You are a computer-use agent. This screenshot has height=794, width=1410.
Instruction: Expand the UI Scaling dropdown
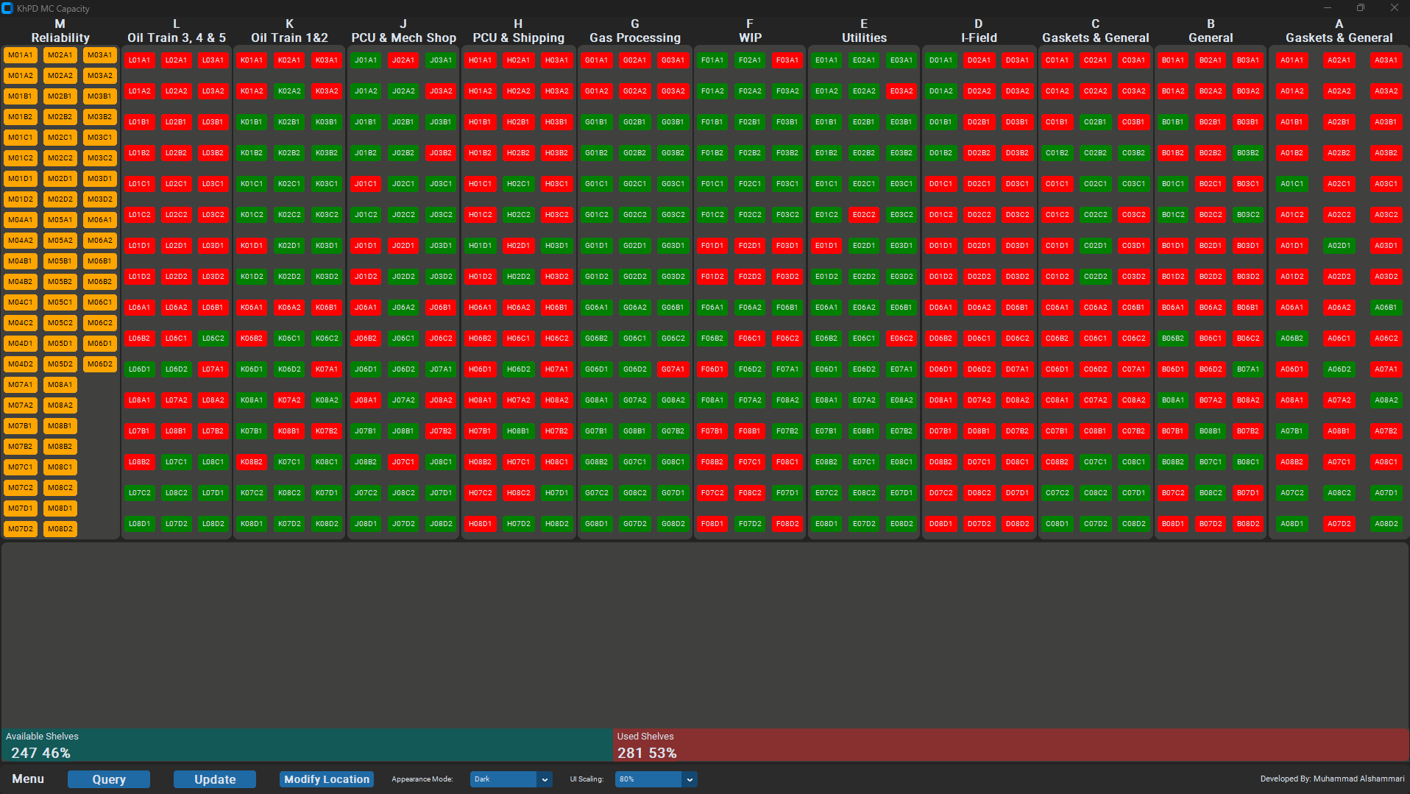coord(656,779)
